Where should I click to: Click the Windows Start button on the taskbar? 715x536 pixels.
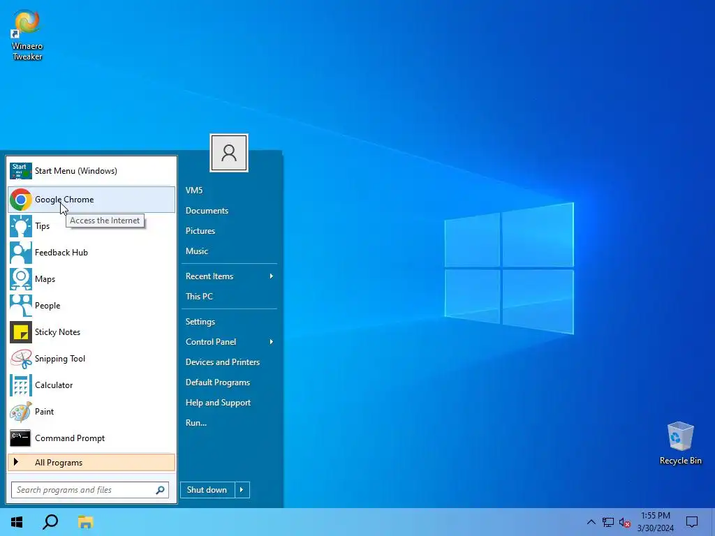point(17,522)
